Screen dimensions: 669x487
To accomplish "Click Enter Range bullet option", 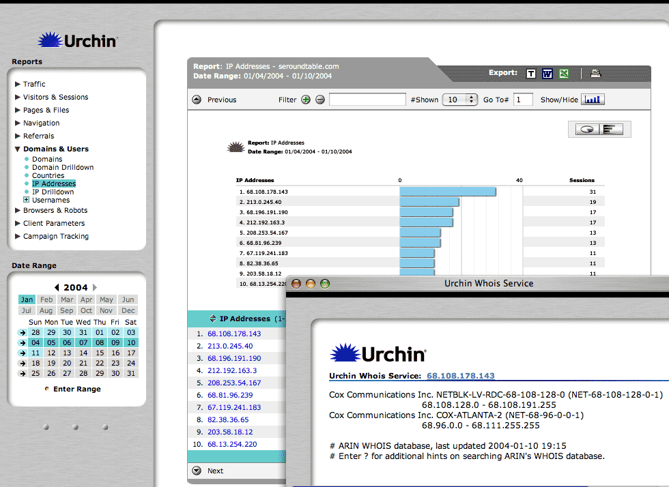I will [x=47, y=389].
